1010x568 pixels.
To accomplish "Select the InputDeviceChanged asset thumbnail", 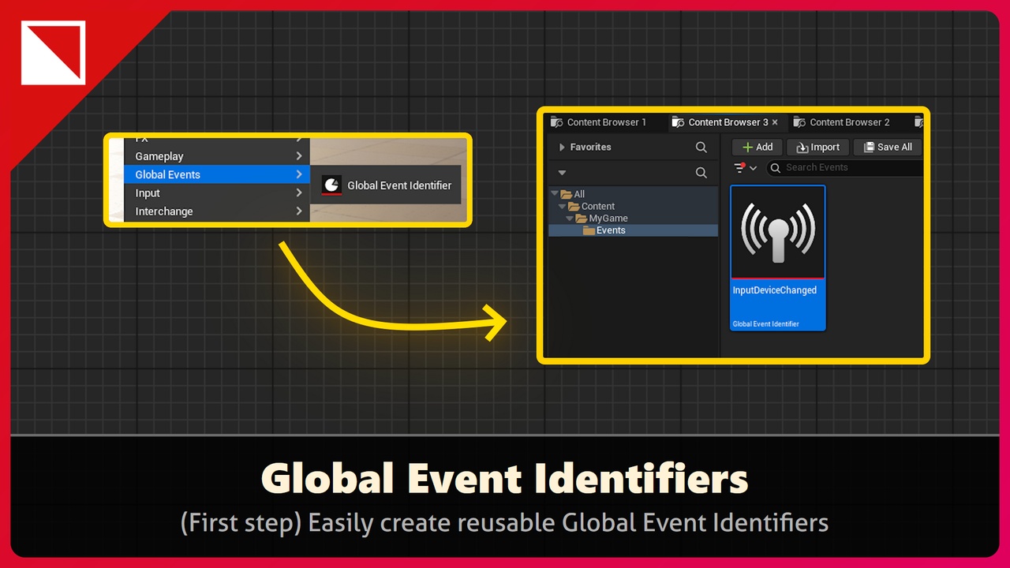I will 778,232.
